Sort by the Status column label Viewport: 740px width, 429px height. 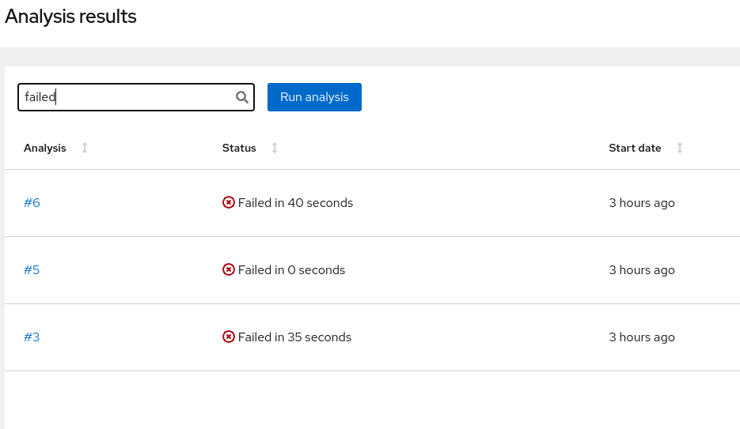click(239, 148)
